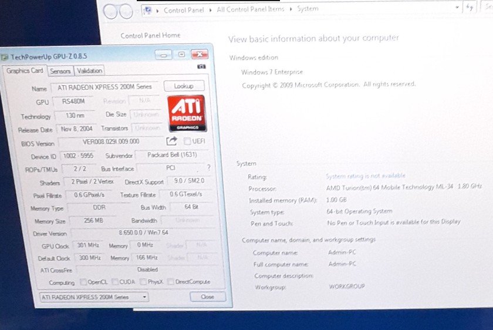Toggle the UEFI checkbox

(187, 142)
